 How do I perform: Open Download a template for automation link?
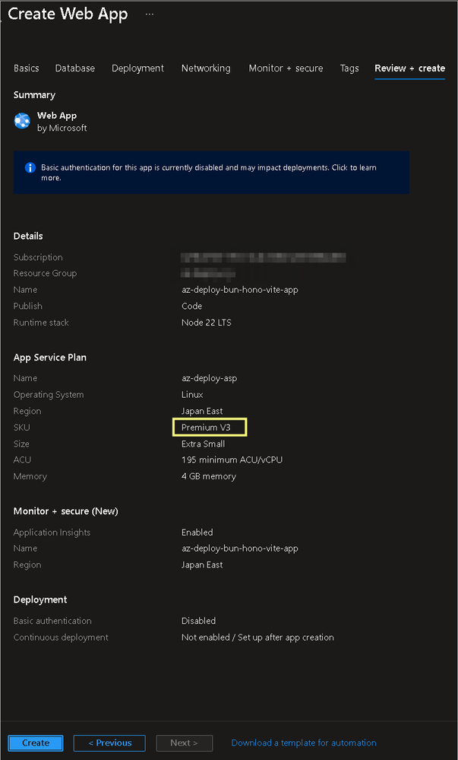(x=304, y=743)
